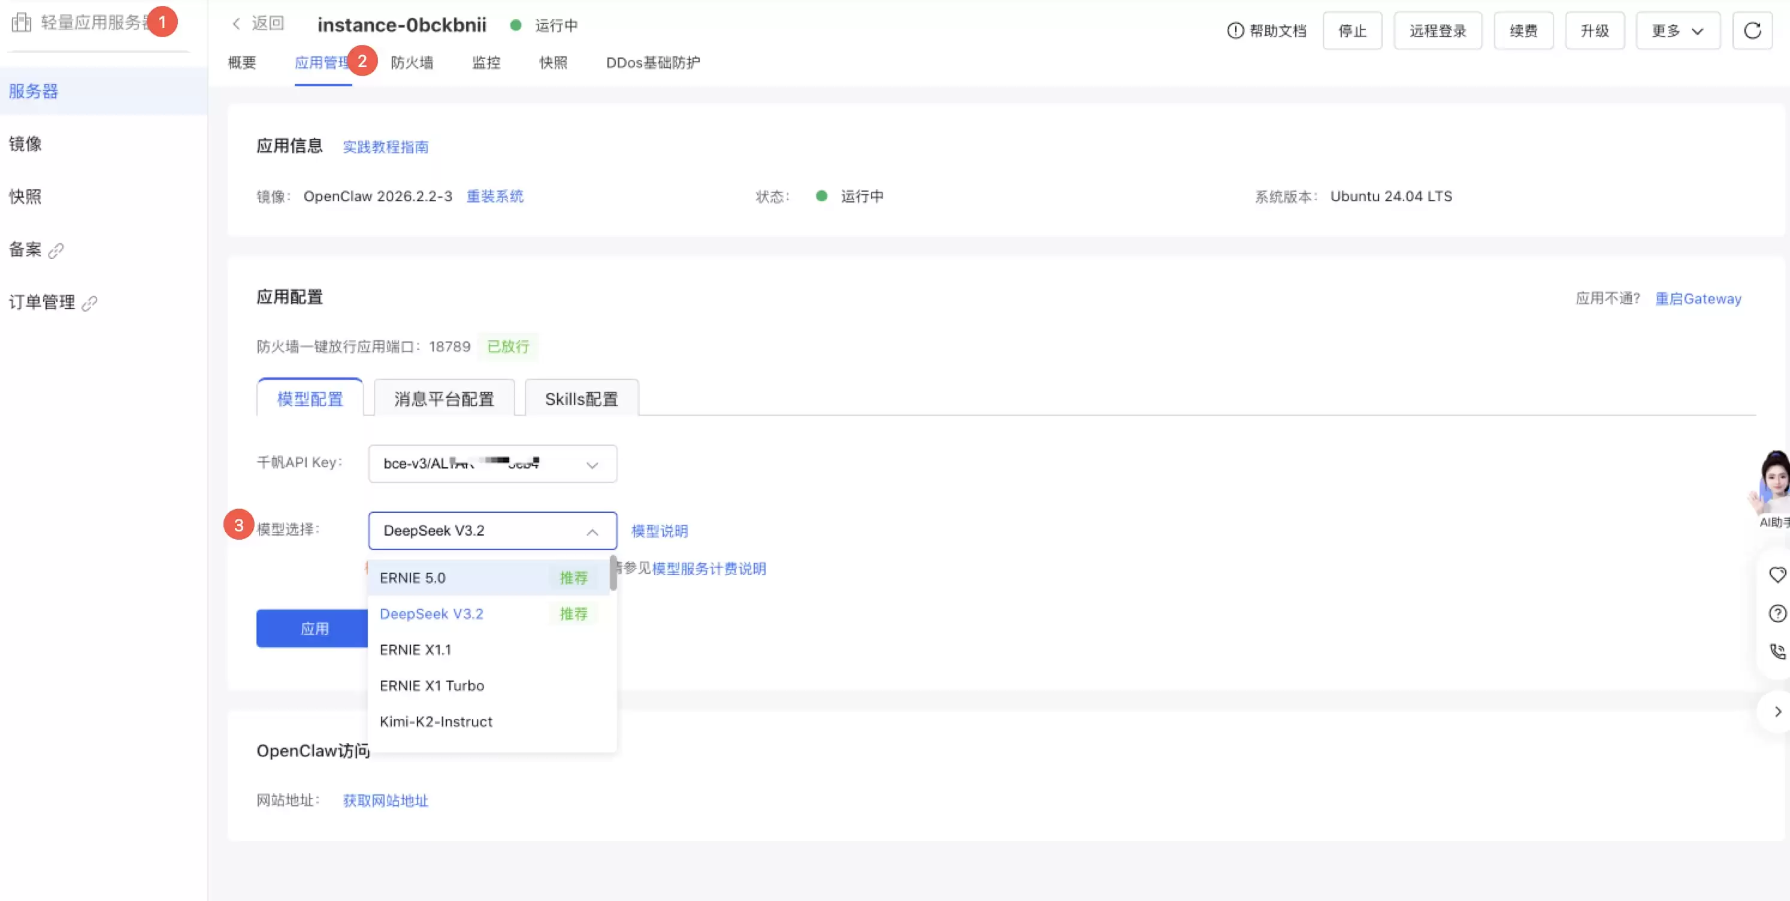The width and height of the screenshot is (1790, 901).
Task: Switch to 监控 tab
Action: (486, 62)
